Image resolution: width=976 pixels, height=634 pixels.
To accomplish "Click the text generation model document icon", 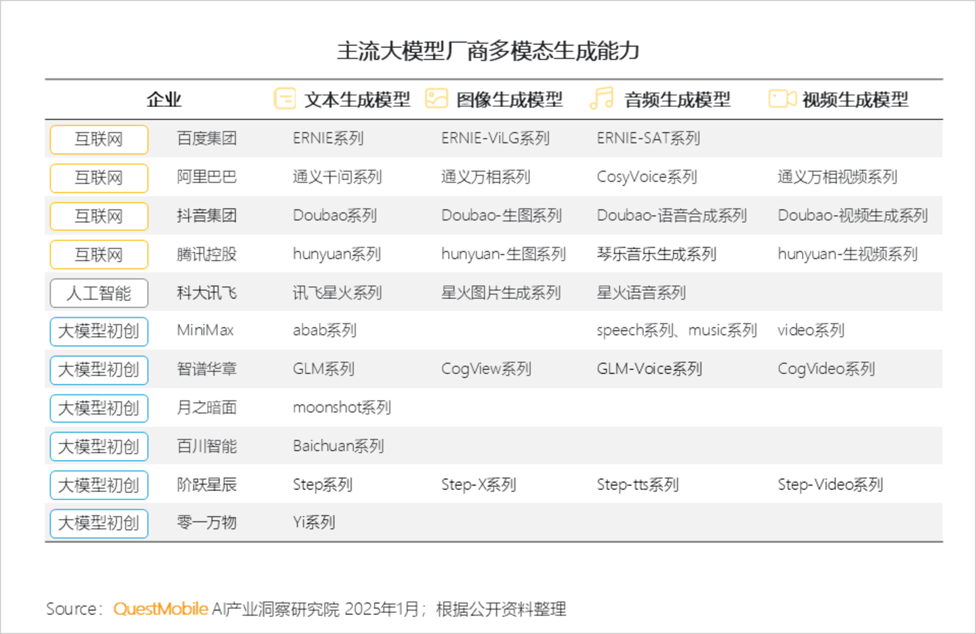I will pos(285,99).
